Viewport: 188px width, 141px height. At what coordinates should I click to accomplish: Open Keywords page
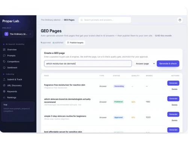pos(12,91)
